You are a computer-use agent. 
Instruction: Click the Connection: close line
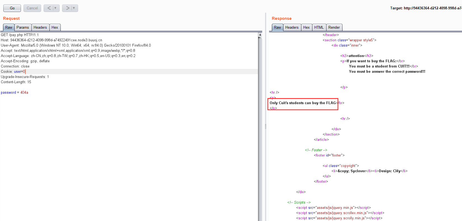tap(15, 66)
